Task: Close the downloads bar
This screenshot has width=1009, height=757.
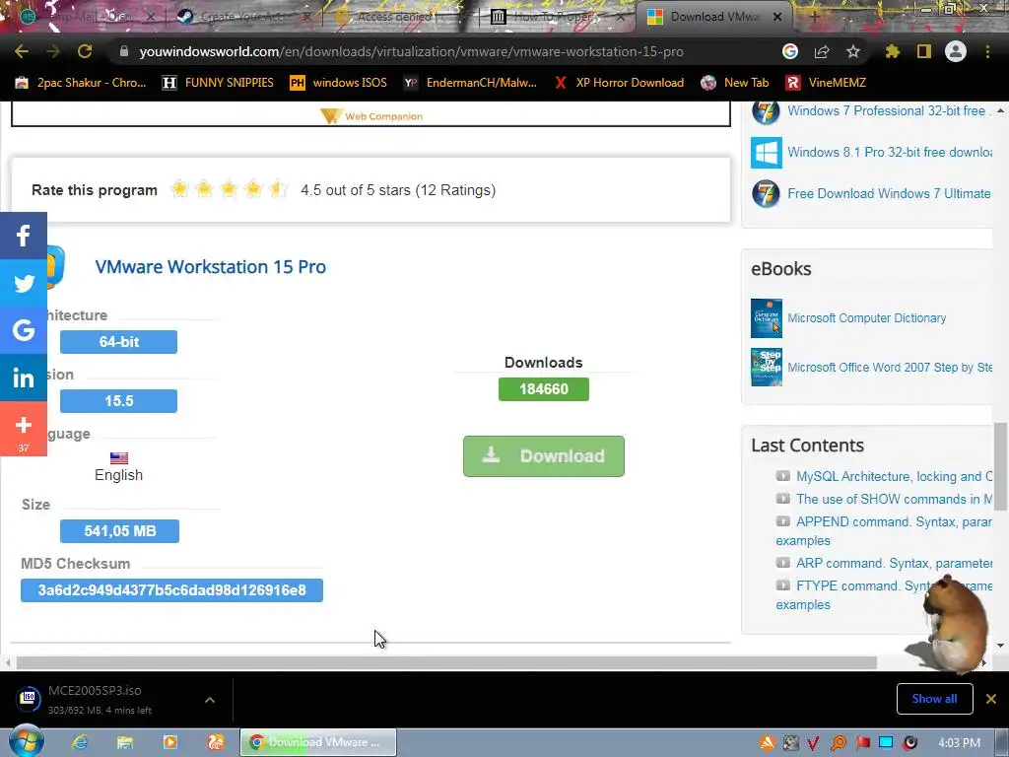Action: (991, 699)
